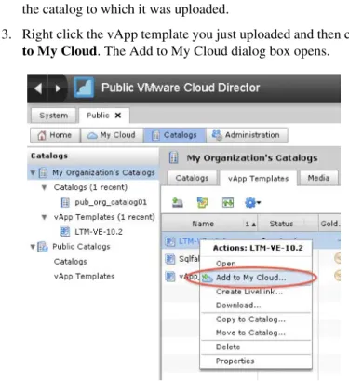Viewport: 349px width, 381px height.
Task: Click Public Catalogs tree item
Action: tap(81, 247)
